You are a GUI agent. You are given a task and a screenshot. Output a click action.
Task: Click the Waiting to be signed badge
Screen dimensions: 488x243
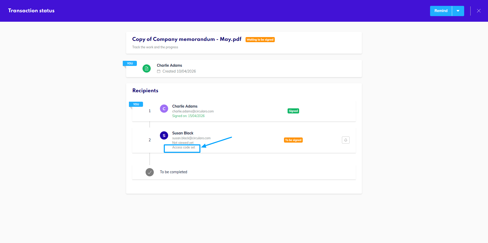(x=260, y=40)
